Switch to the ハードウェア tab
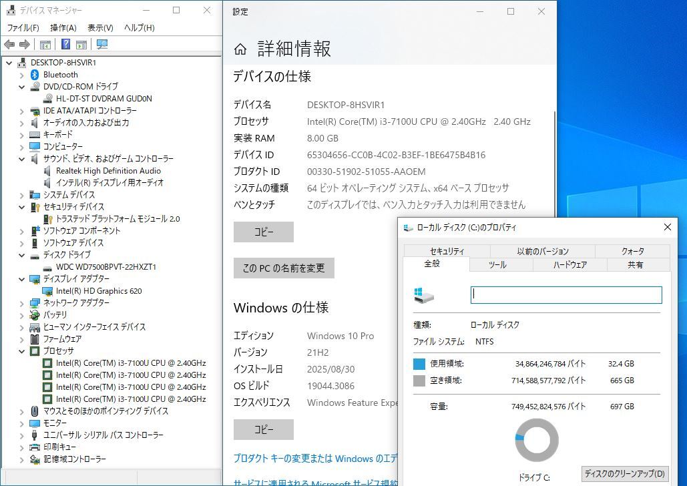This screenshot has width=687, height=486. (569, 264)
